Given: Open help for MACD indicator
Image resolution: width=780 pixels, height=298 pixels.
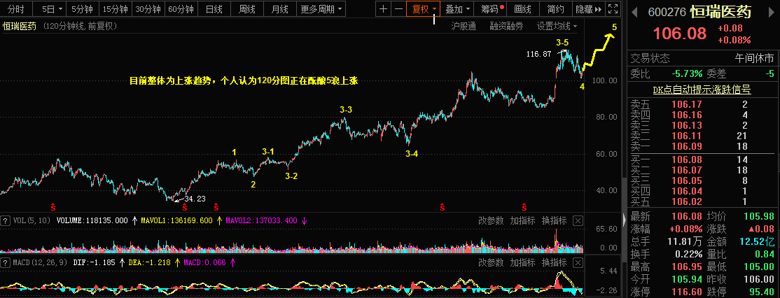Looking at the screenshot, I should (x=6, y=262).
